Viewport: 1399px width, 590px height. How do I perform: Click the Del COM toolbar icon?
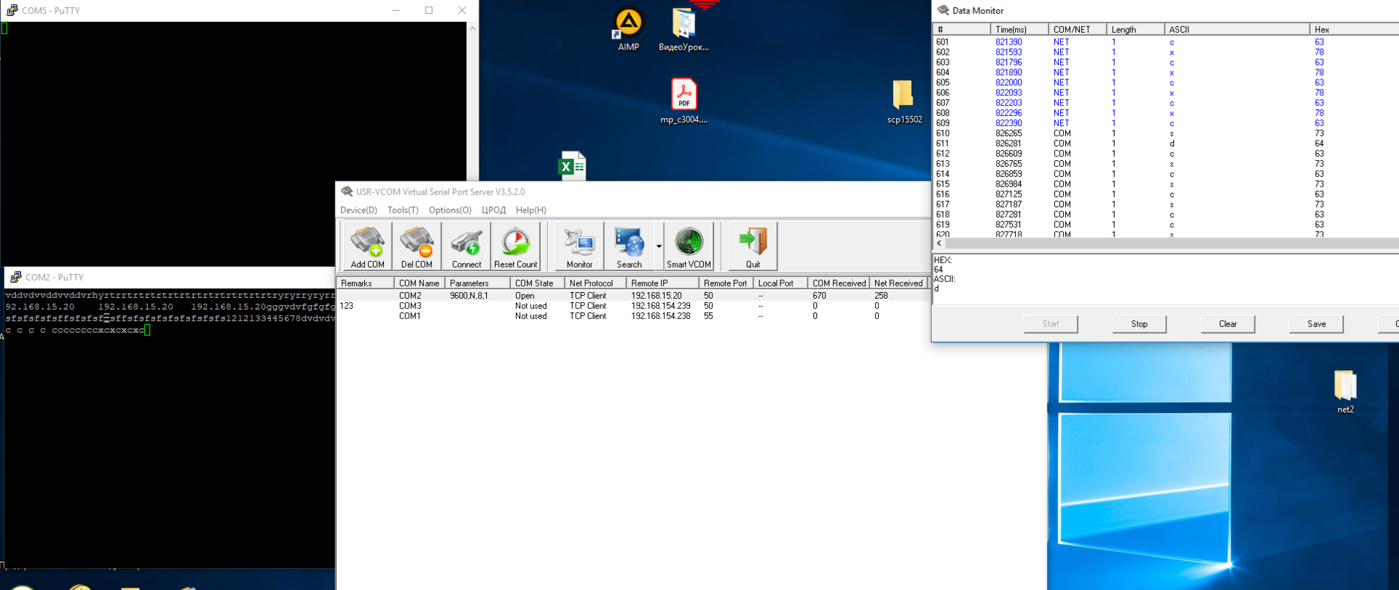tap(417, 247)
